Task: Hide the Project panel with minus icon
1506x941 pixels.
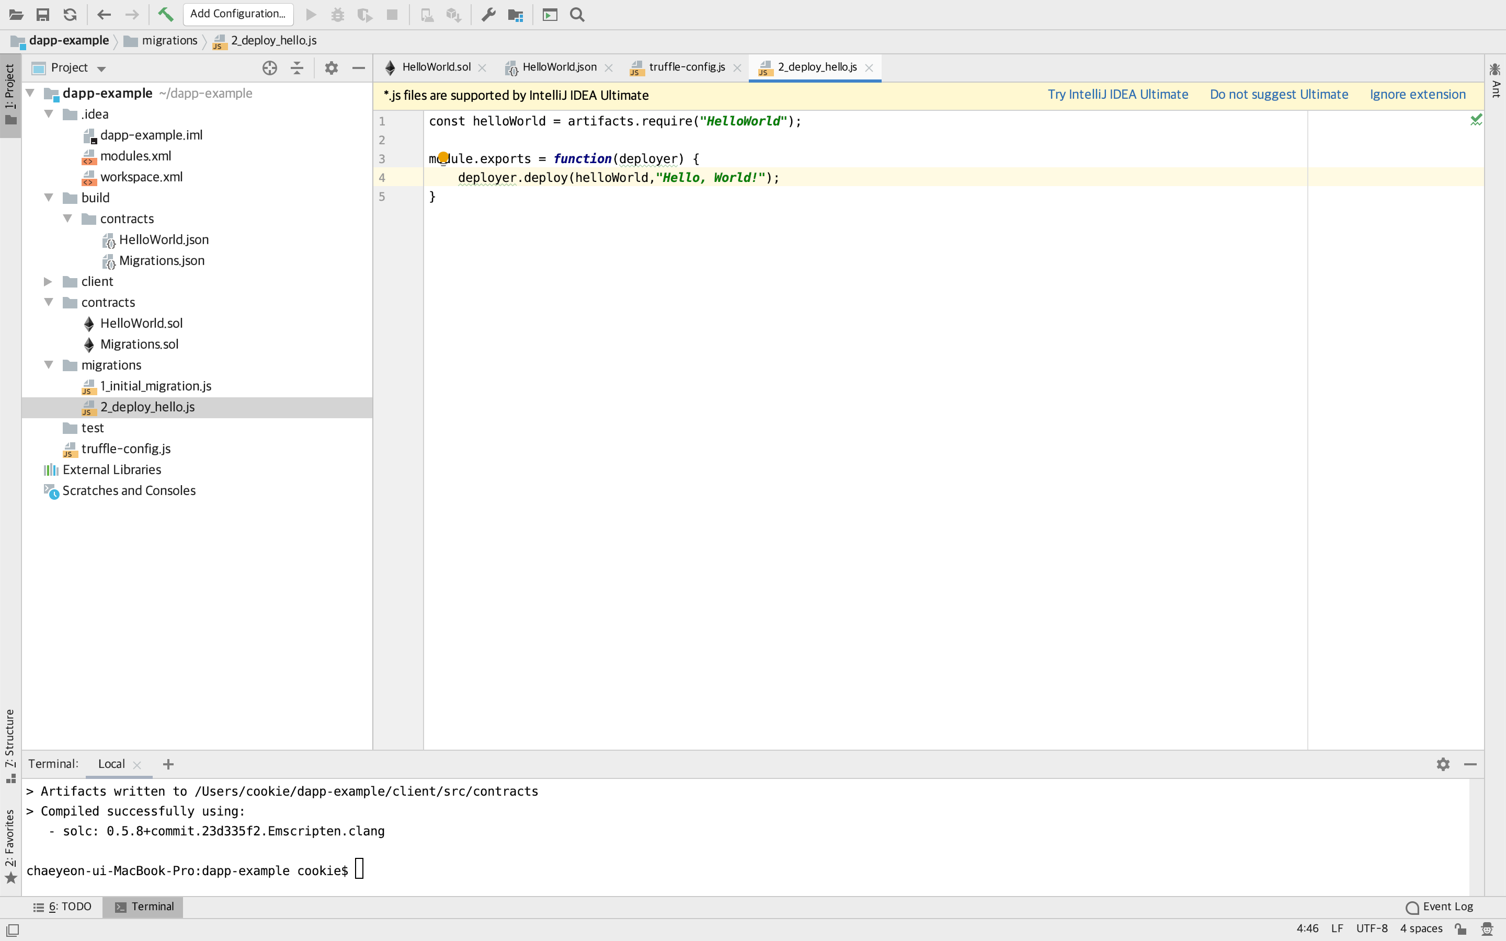Action: (358, 68)
